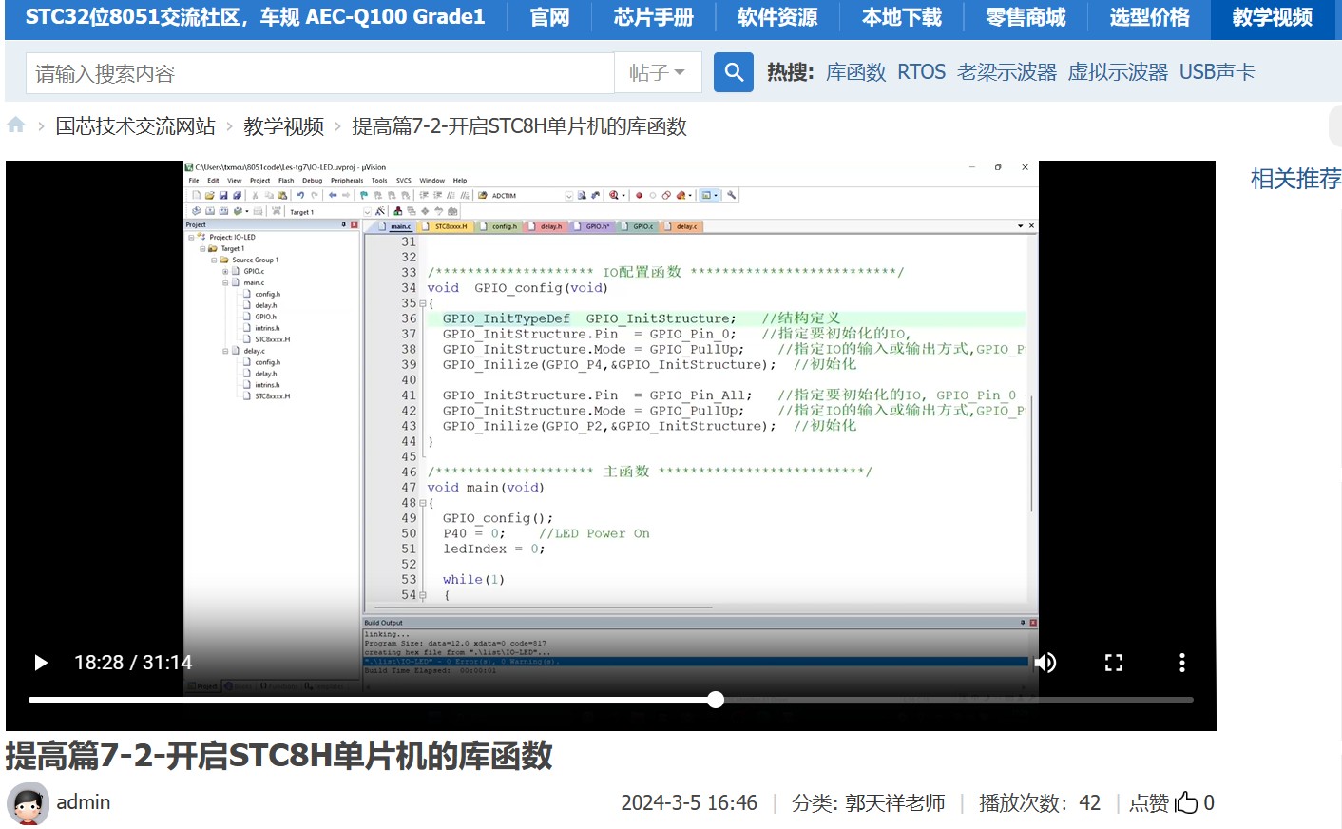Open the 选型价格 nav menu item
Image resolution: width=1342 pixels, height=829 pixels.
pyautogui.click(x=1149, y=17)
